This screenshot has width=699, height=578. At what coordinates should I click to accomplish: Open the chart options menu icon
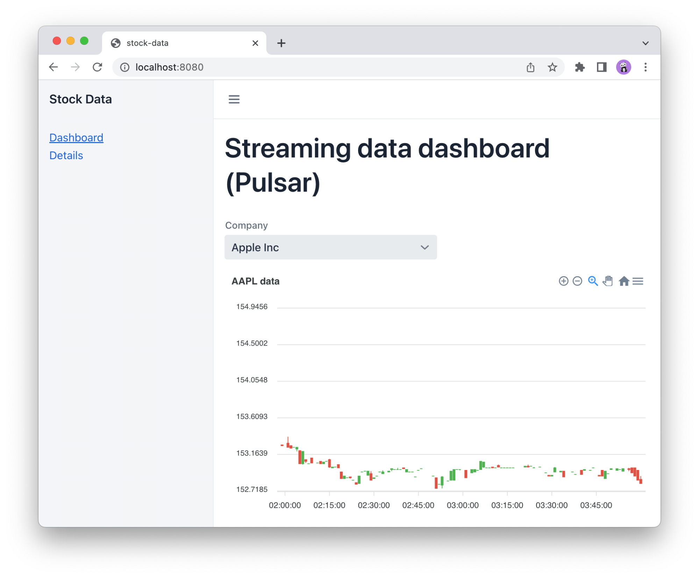click(639, 281)
